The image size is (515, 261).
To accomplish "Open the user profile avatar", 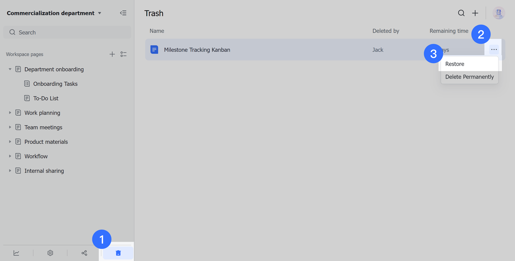I will pos(499,13).
